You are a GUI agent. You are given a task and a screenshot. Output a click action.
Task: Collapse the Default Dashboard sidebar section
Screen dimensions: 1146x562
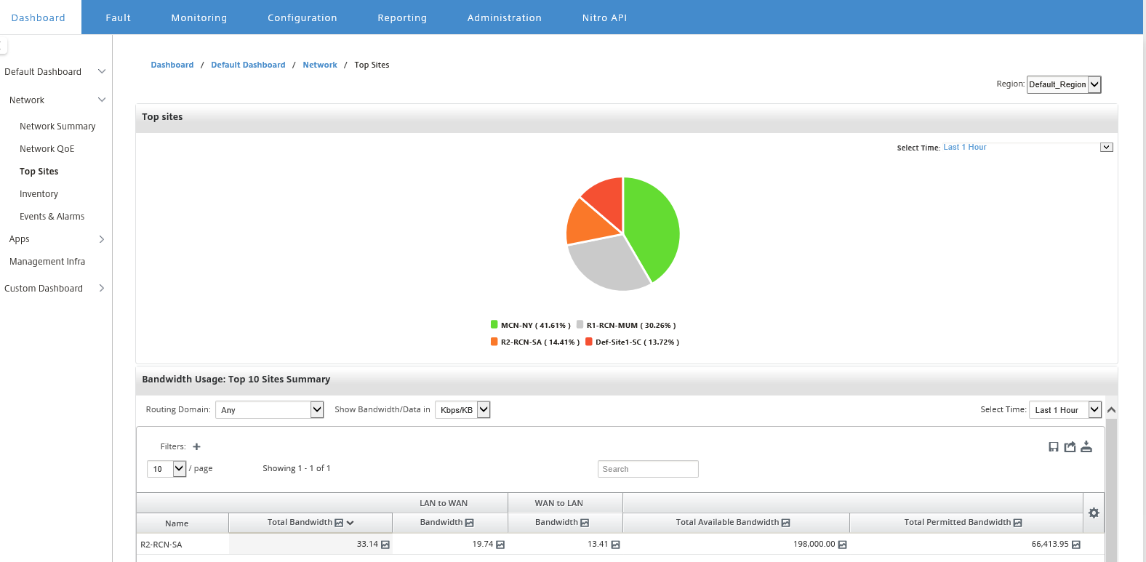[x=102, y=71]
